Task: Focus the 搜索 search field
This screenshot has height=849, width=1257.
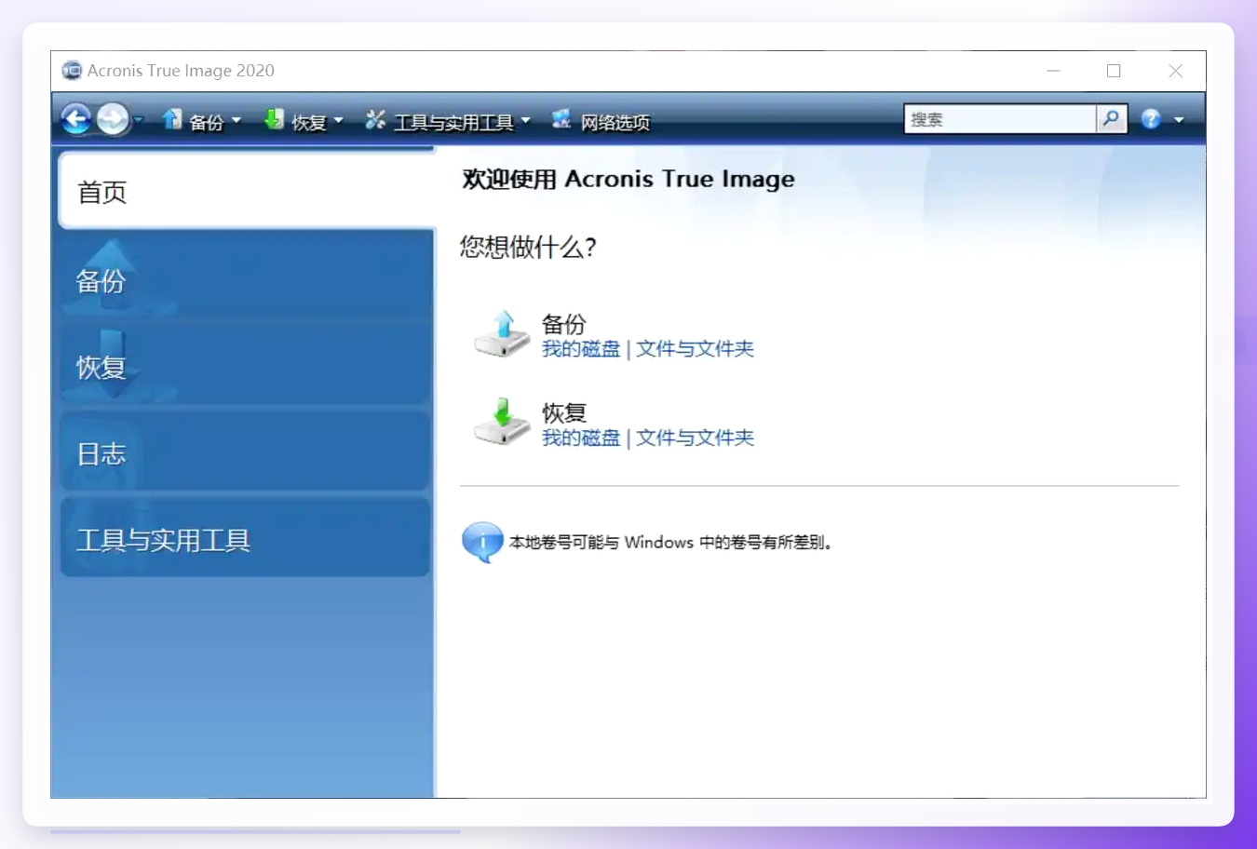Action: [x=1000, y=119]
